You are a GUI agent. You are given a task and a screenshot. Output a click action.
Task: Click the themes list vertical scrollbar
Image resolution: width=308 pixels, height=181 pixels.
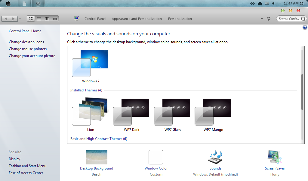point(302,92)
